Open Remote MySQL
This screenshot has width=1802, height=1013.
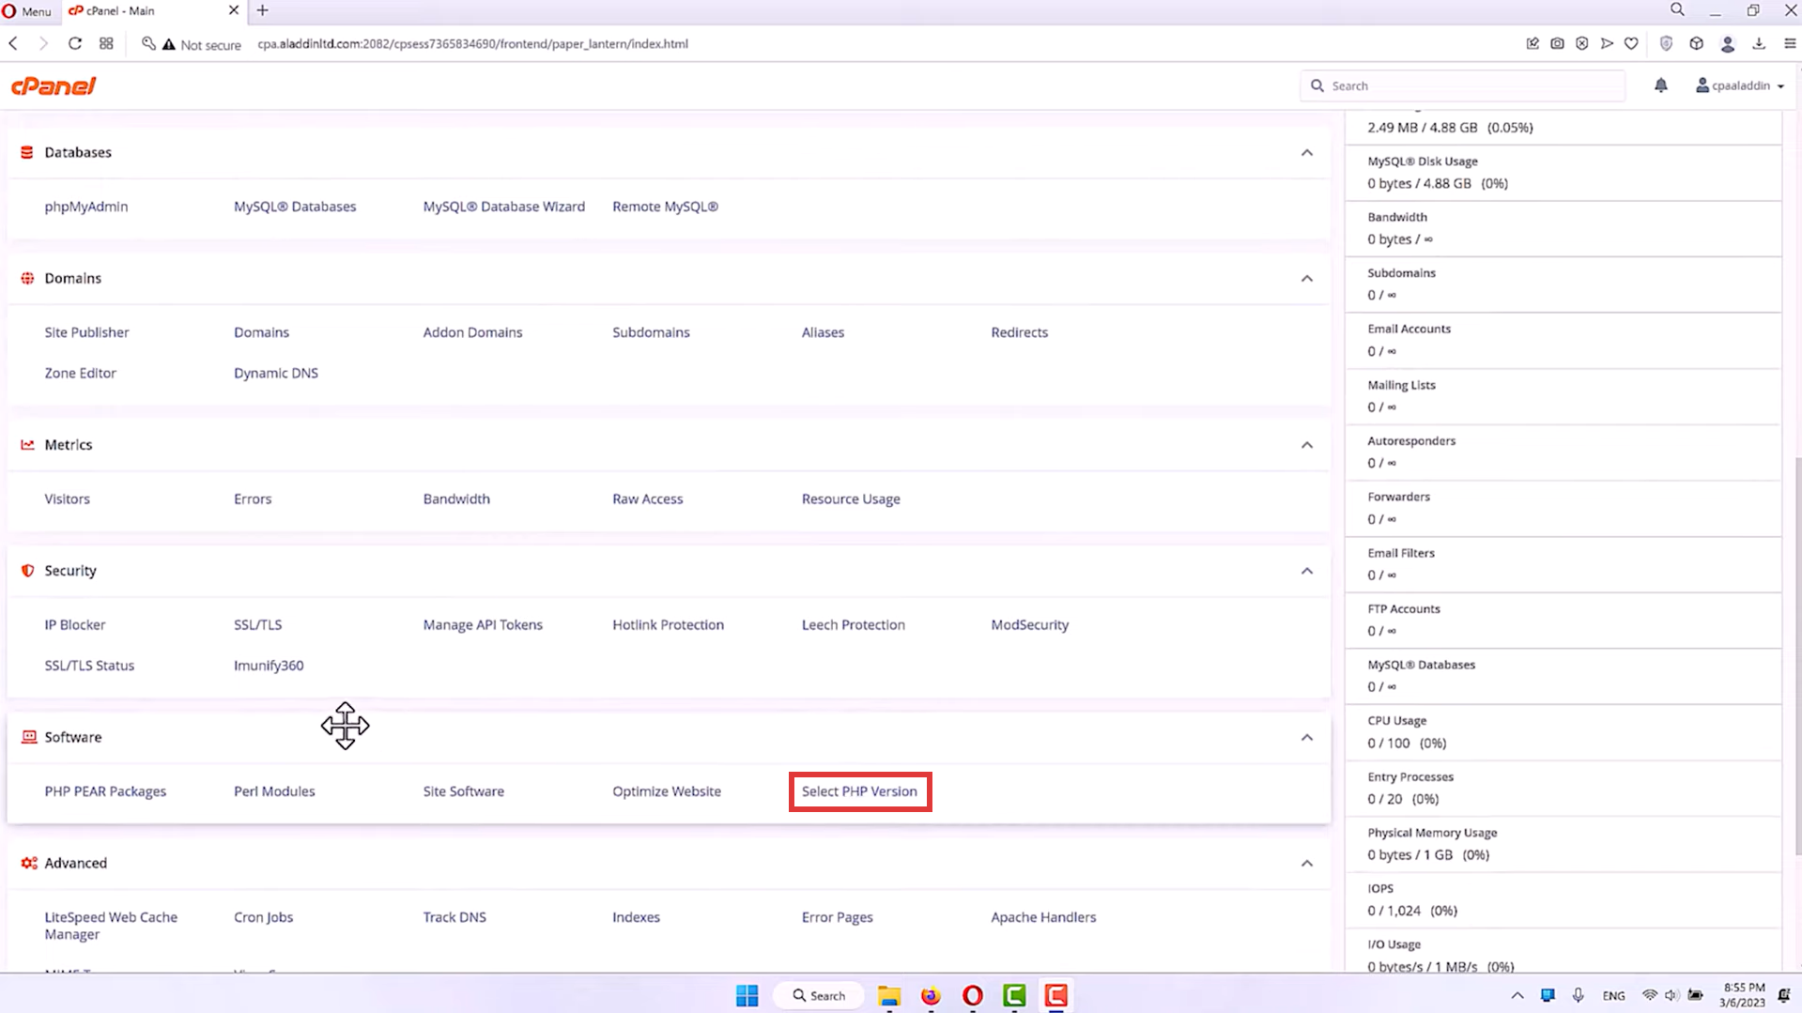(x=665, y=207)
